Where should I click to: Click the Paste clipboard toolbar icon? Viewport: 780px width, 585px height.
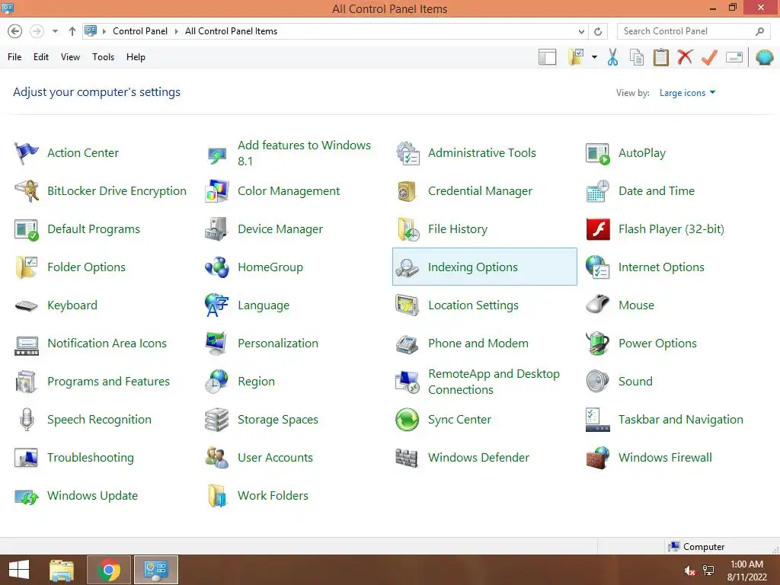coord(660,57)
